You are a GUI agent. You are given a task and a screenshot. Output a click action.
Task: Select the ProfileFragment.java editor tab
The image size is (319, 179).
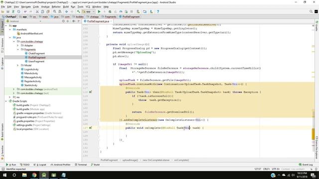pyautogui.click(x=98, y=21)
